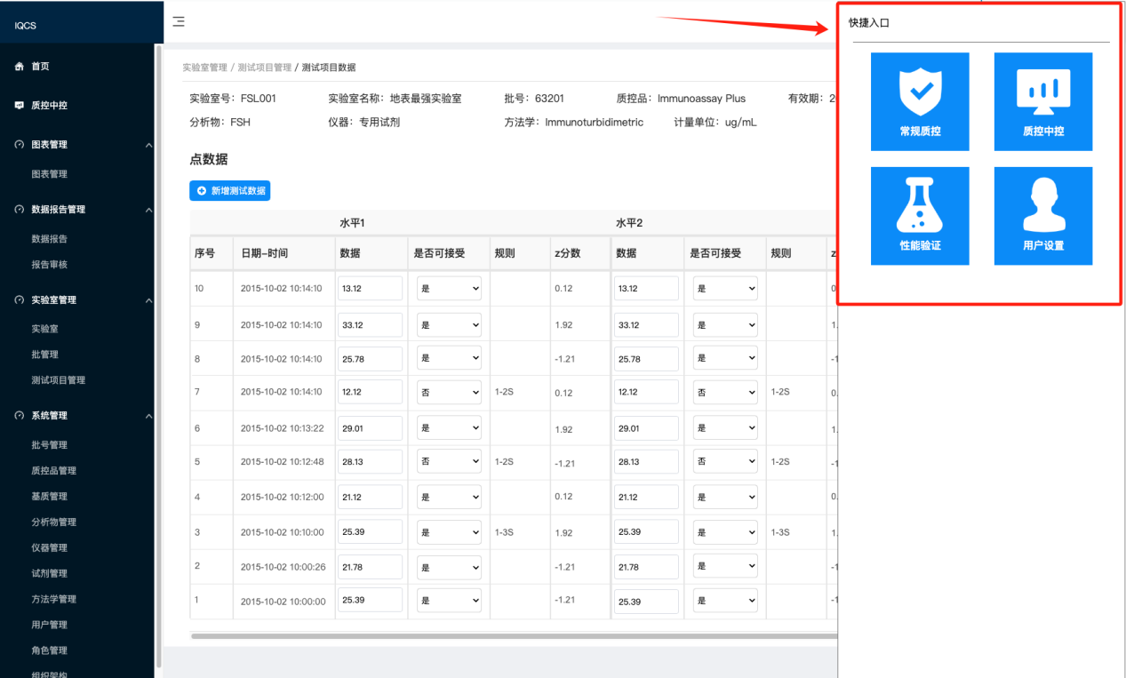This screenshot has width=1126, height=678.
Task: Click the 测试项目管理 breadcrumb link
Action: pyautogui.click(x=264, y=68)
